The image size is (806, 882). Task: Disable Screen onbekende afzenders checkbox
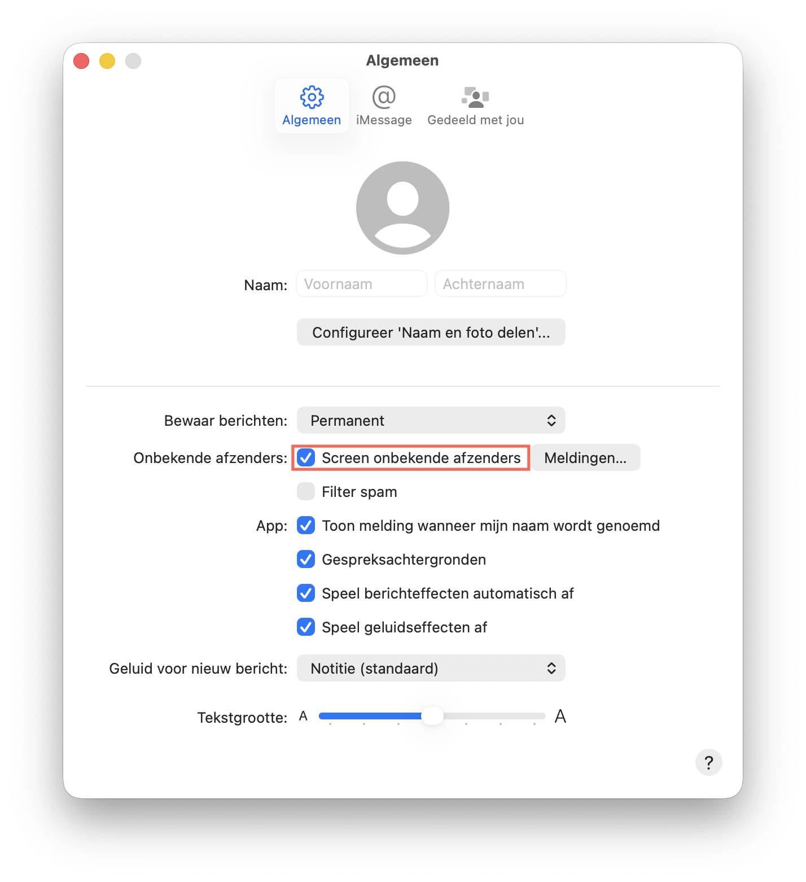click(x=306, y=458)
